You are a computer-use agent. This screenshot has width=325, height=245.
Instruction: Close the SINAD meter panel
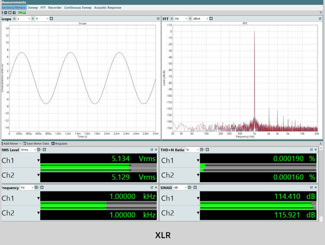(x=316, y=188)
